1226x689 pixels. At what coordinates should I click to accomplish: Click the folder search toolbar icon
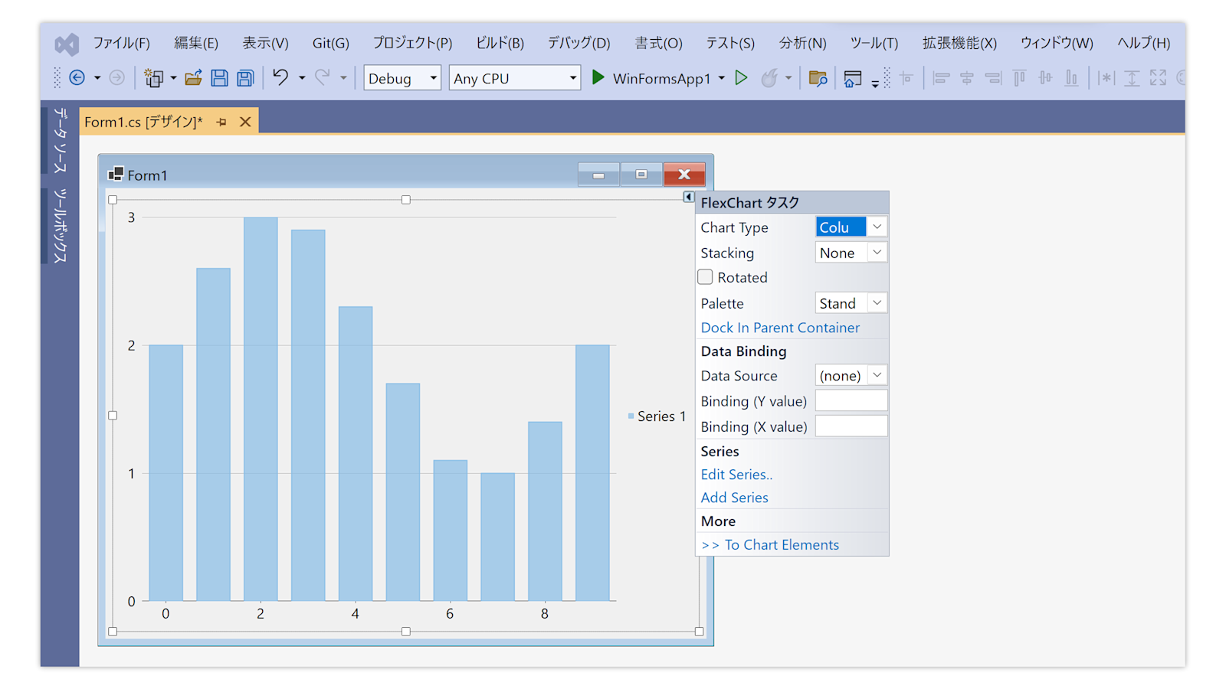(818, 78)
